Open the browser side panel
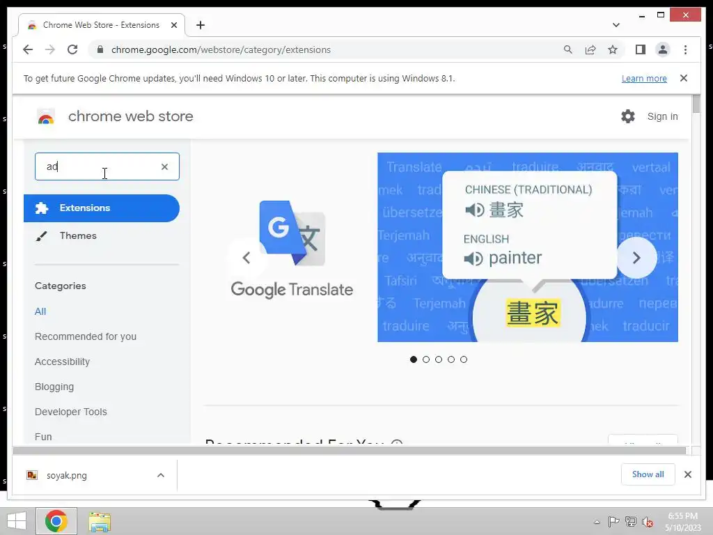 click(641, 49)
